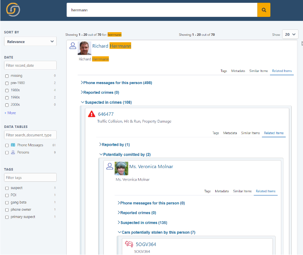
Task: Select Related Items tab for Richard Herrmann
Action: [282, 71]
